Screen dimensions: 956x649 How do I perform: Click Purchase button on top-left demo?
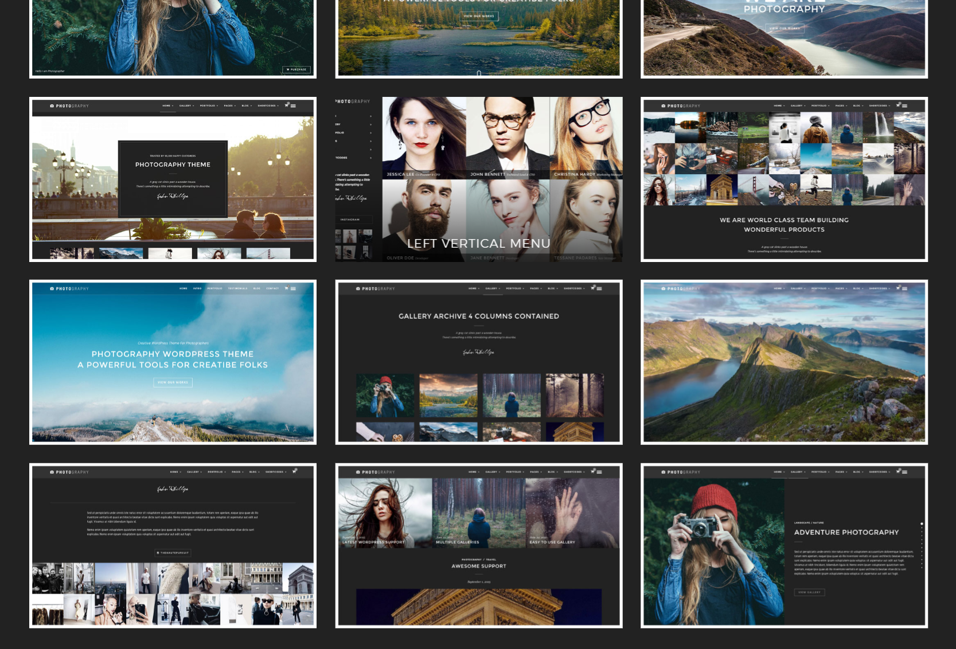(296, 69)
